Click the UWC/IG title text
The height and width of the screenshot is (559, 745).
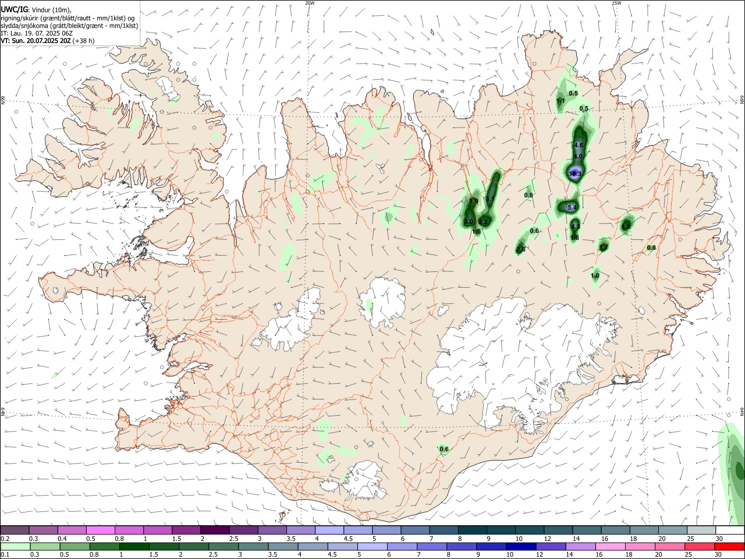(x=14, y=9)
